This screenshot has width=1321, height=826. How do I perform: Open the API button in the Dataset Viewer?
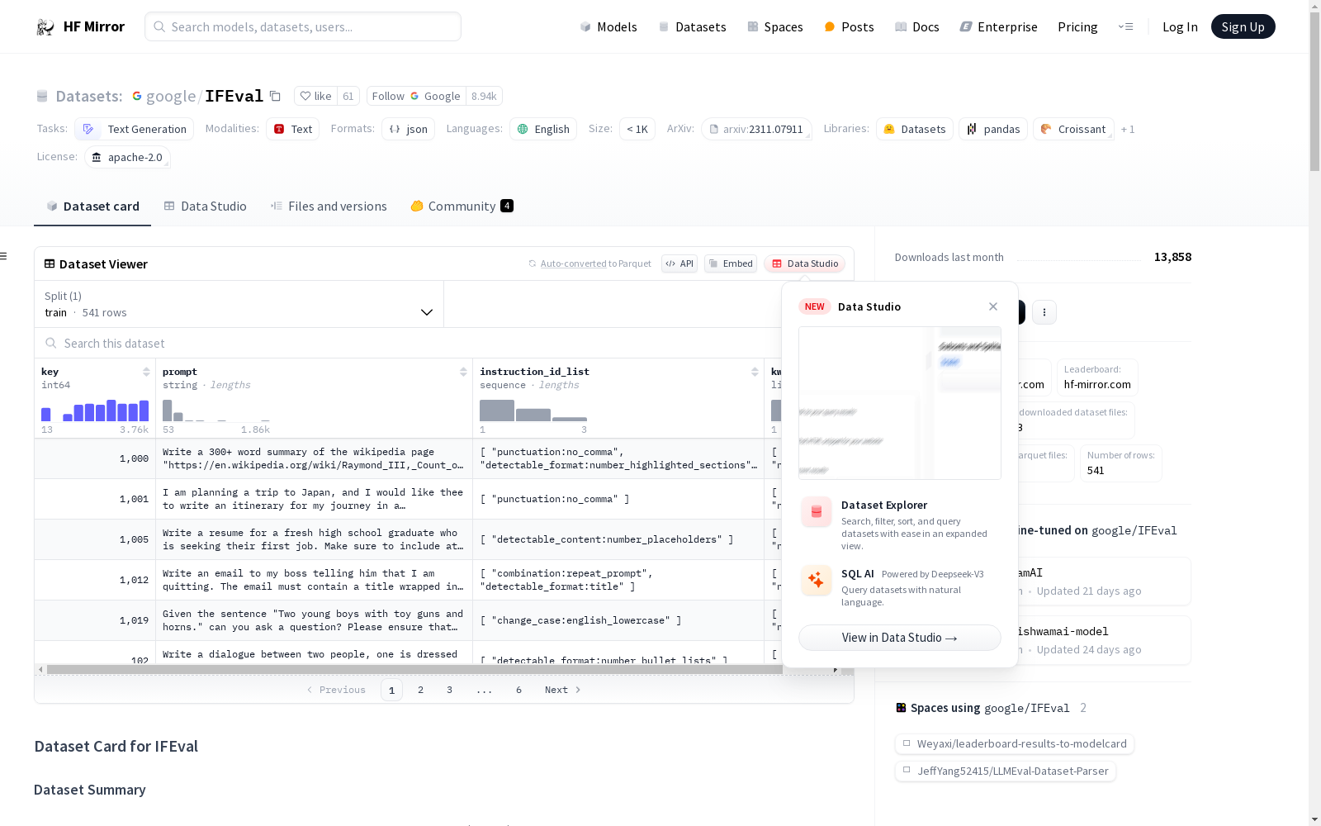[x=679, y=263]
